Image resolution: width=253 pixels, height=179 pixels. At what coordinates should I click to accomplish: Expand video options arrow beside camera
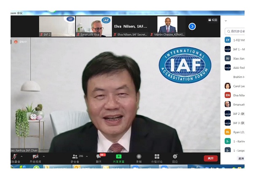(x=43, y=156)
